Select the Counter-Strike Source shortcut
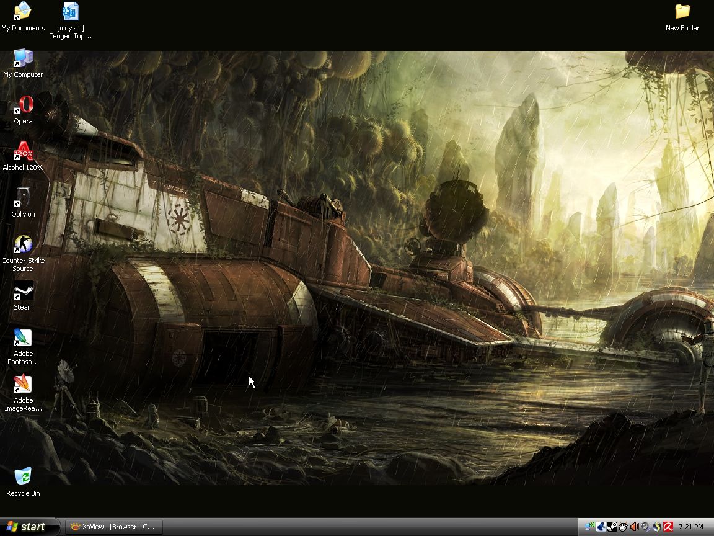This screenshot has height=536, width=714. pyautogui.click(x=23, y=253)
